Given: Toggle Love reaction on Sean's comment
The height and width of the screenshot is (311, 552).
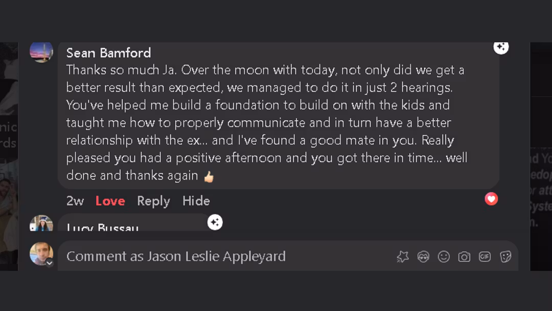Looking at the screenshot, I should point(110,201).
